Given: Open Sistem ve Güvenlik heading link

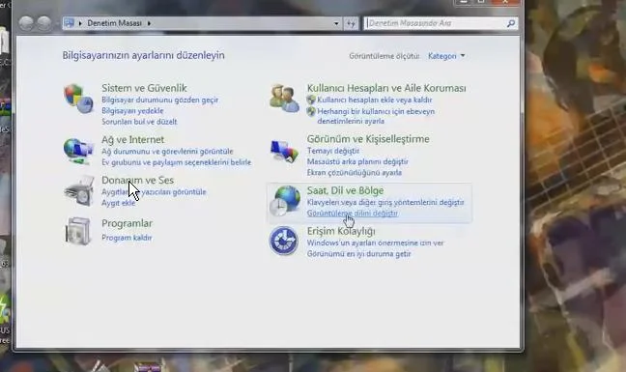Looking at the screenshot, I should pos(144,88).
